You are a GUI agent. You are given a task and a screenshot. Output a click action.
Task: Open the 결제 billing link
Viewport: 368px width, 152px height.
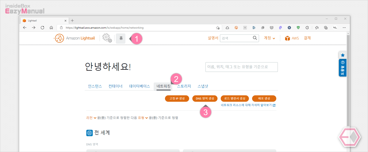(x=307, y=38)
